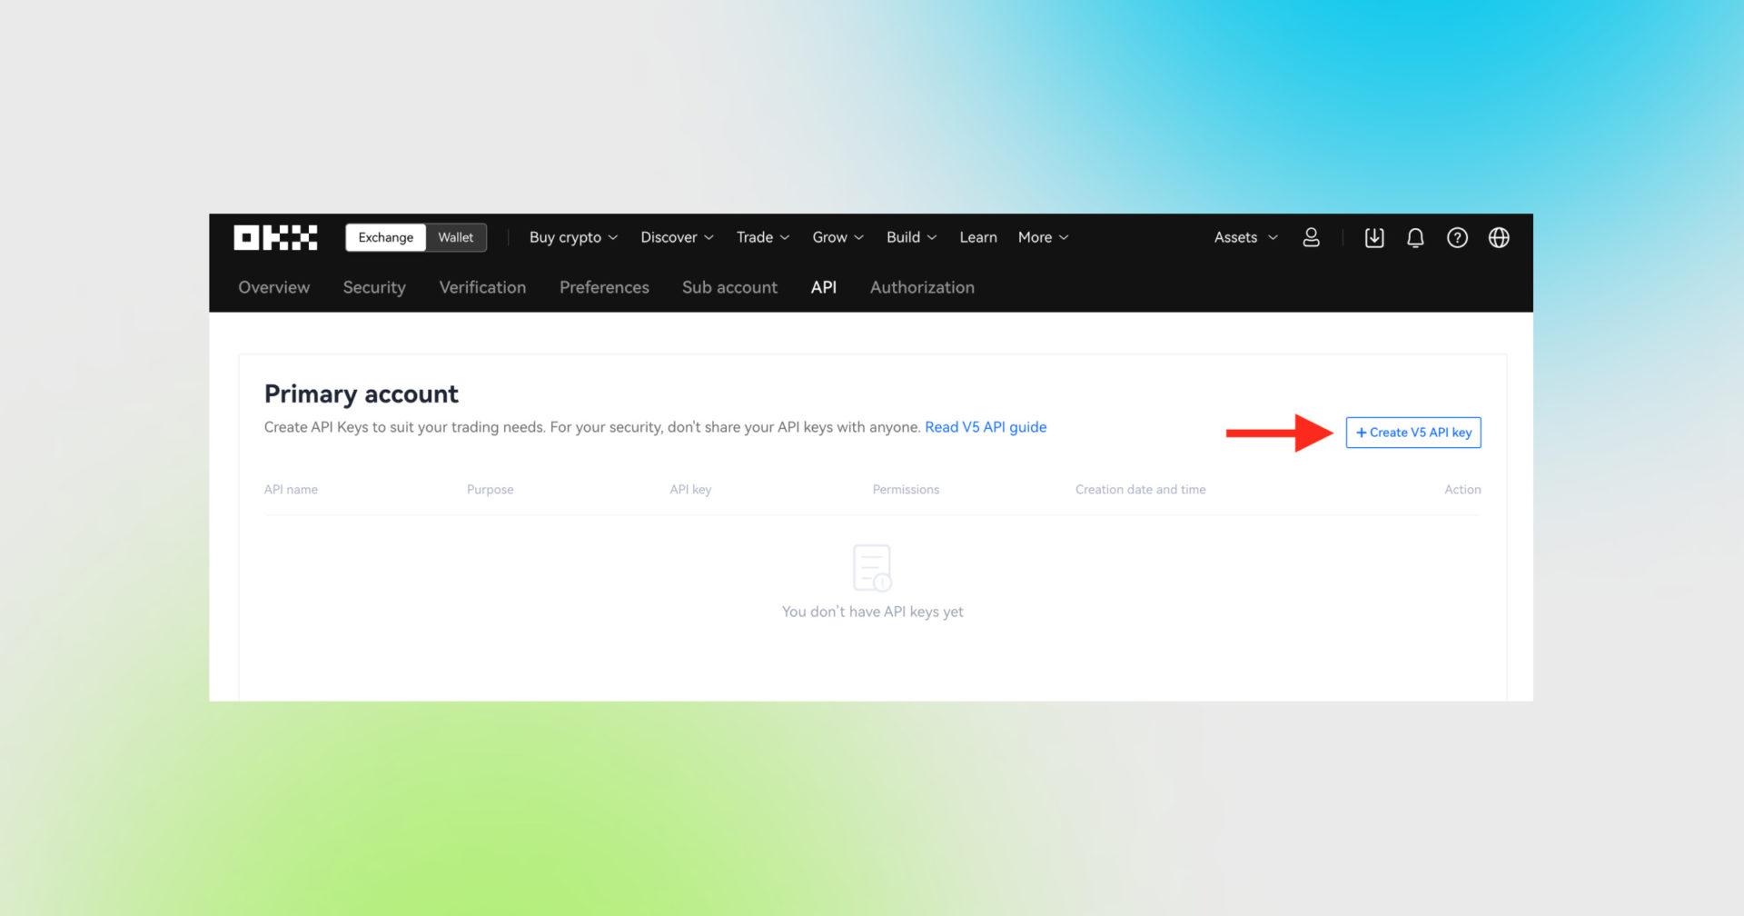Expand the Buy crypto menu
The width and height of the screenshot is (1744, 916).
(x=573, y=237)
